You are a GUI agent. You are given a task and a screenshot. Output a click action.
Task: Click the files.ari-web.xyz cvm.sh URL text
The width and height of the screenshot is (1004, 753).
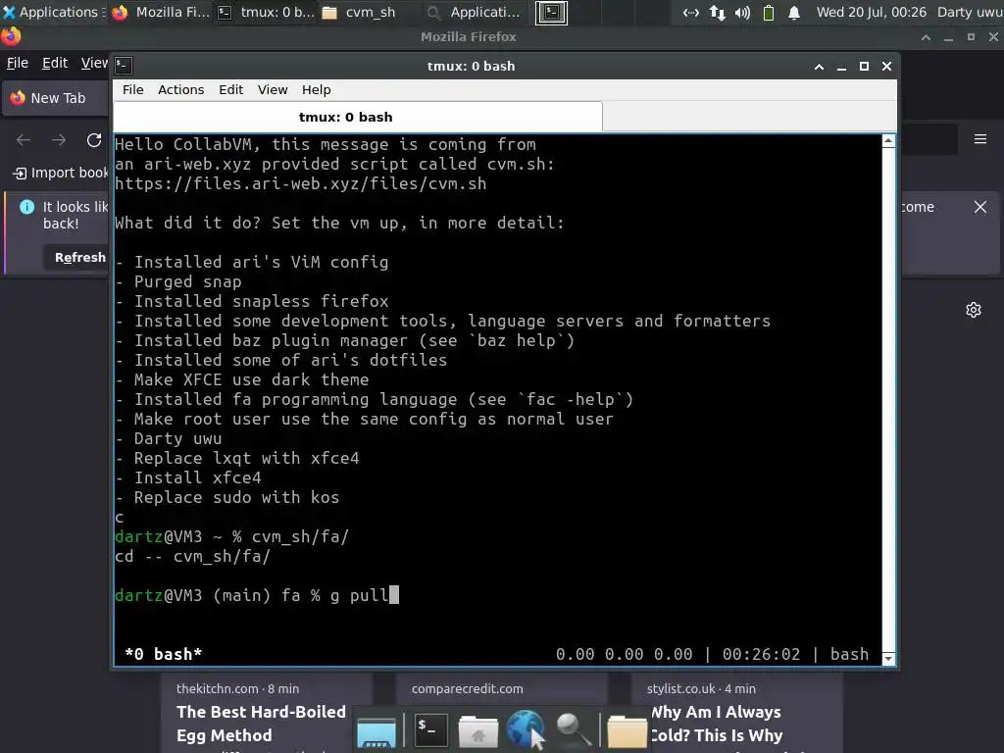click(x=300, y=183)
